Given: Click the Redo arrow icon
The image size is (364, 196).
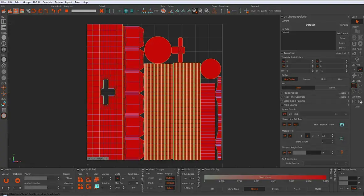Looking at the screenshot, I should [60, 11].
